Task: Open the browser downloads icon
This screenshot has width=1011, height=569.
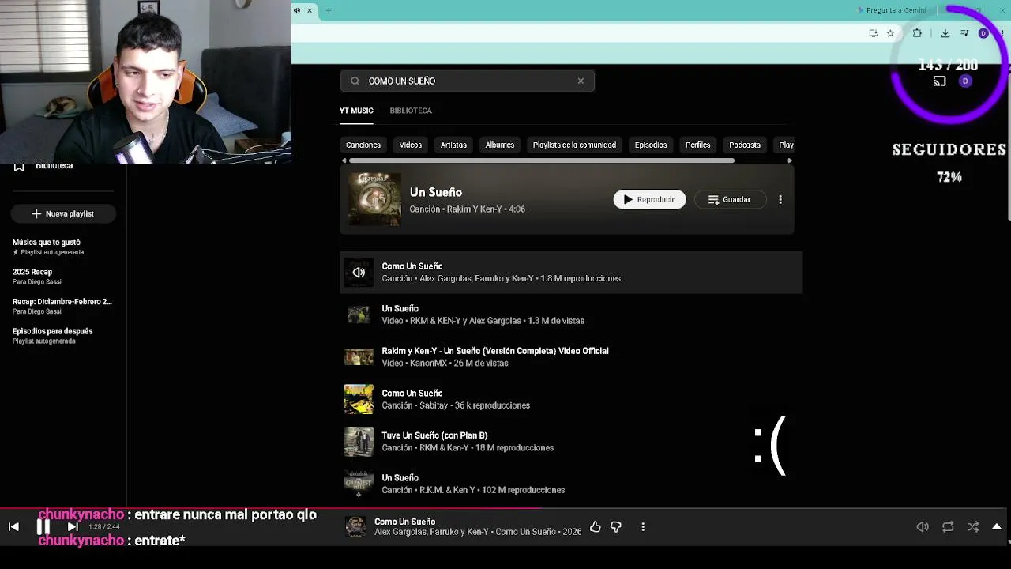Action: 945,33
